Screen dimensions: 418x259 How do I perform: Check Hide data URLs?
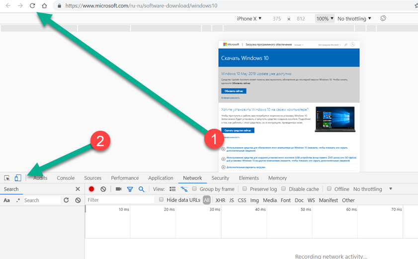click(x=161, y=199)
